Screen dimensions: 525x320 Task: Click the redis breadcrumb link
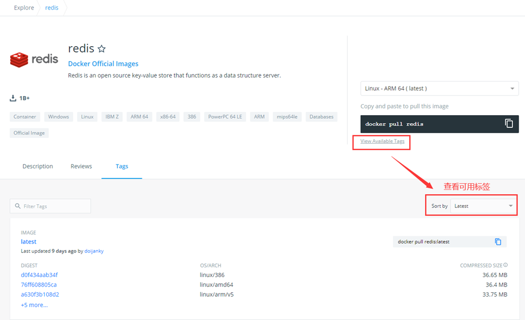(52, 7)
